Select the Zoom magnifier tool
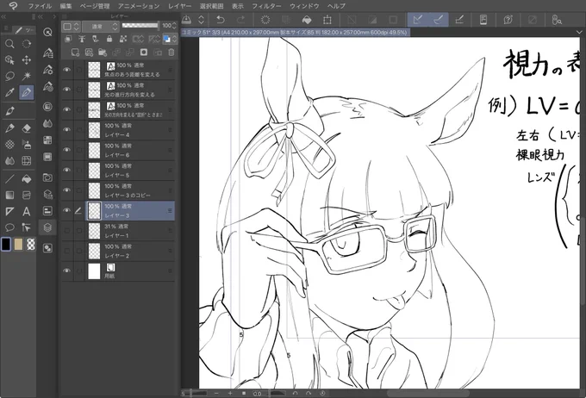This screenshot has width=586, height=398. tap(9, 44)
